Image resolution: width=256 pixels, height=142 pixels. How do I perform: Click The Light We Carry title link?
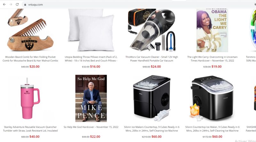(212, 59)
